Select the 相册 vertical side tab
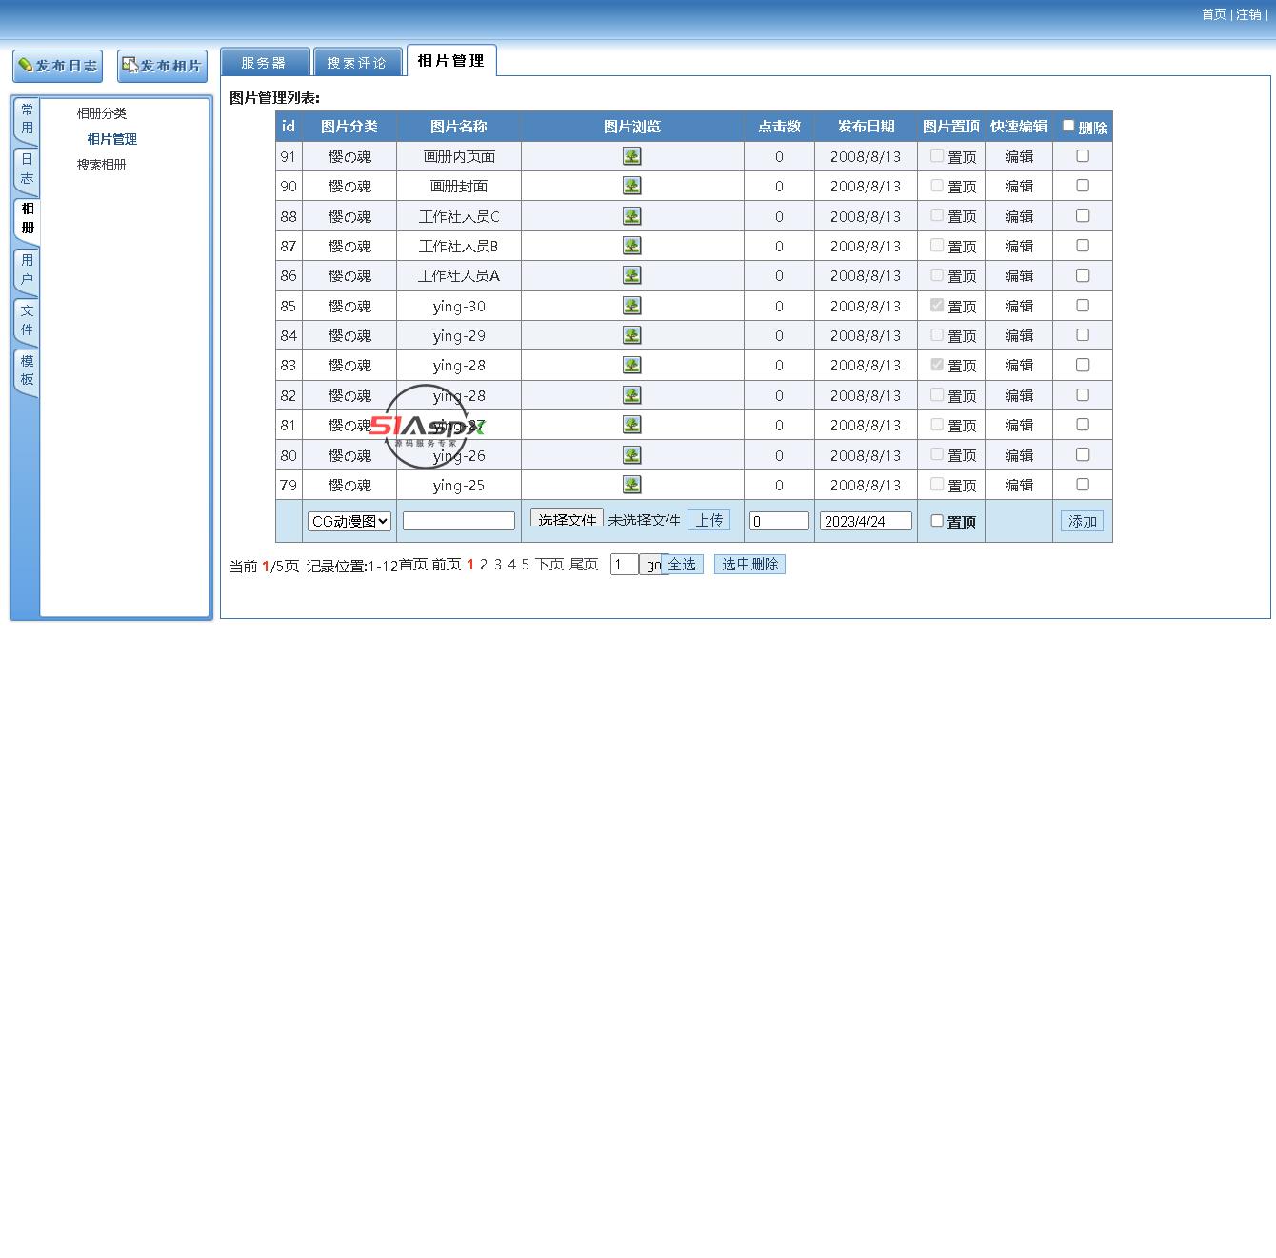Image resolution: width=1276 pixels, height=1258 pixels. tap(28, 219)
